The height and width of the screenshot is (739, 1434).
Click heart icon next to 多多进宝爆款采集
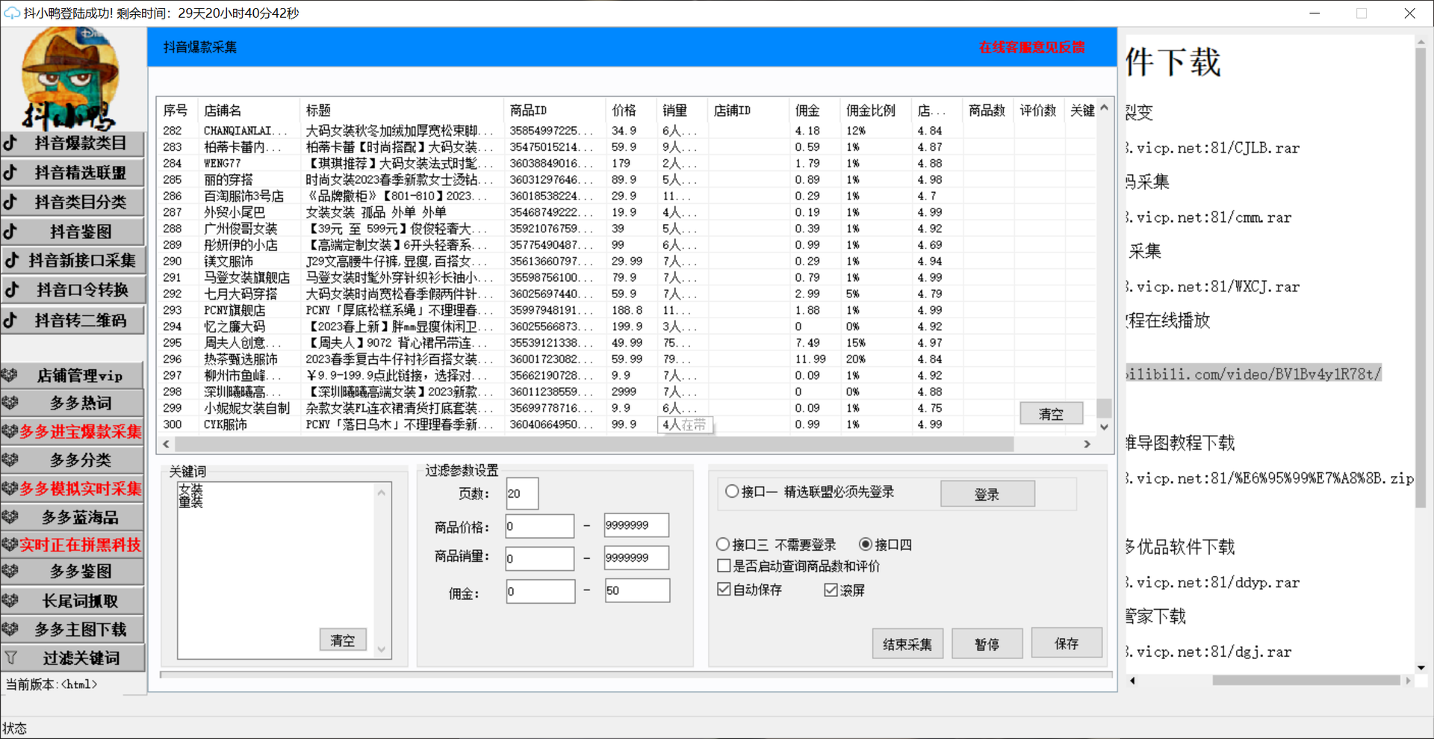point(10,431)
